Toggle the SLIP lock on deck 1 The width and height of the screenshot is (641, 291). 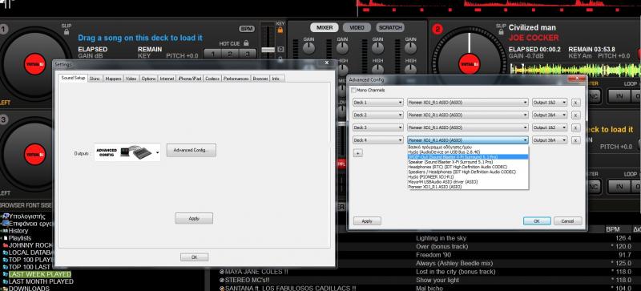(67, 31)
